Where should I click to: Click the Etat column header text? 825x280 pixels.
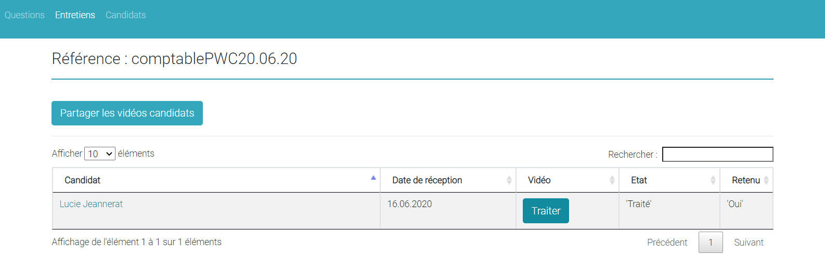click(639, 180)
